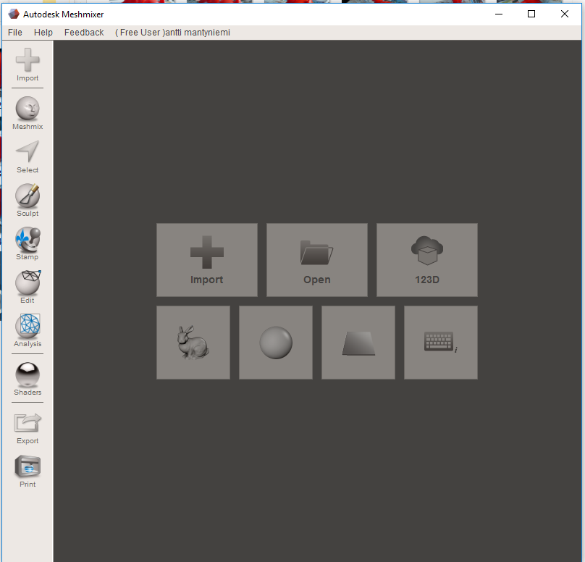585x562 pixels.
Task: Open the 123D cloud tile
Action: 427,260
